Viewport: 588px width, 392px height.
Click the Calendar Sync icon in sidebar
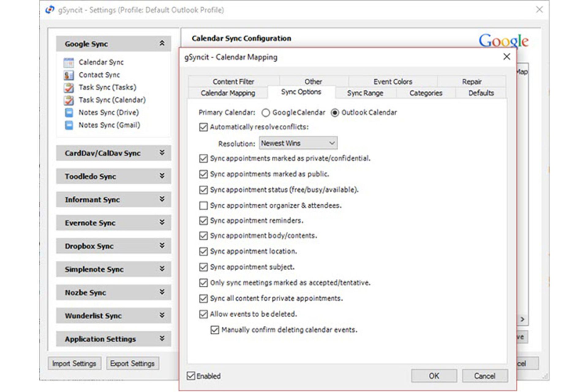pyautogui.click(x=69, y=62)
